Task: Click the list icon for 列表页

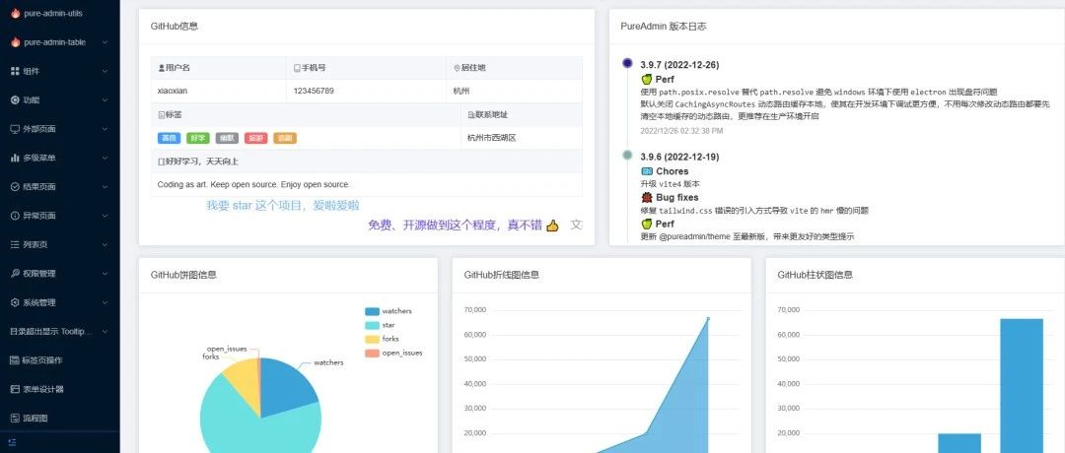Action: point(15,244)
